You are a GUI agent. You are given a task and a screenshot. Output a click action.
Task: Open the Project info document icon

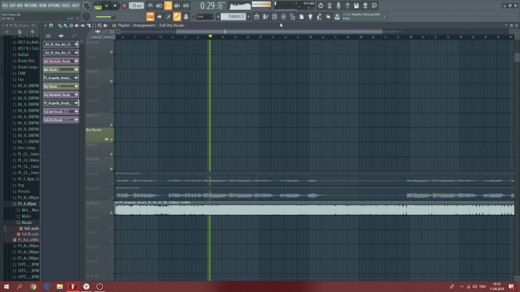(302, 17)
